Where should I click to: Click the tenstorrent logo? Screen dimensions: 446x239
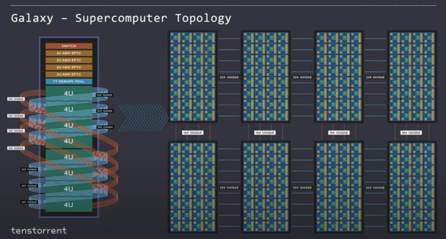coord(38,230)
